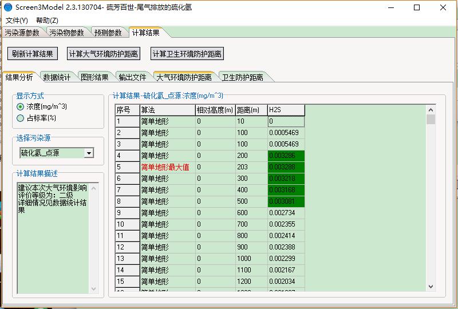Select the H2S cell with value 0 in row 1

click(286, 121)
